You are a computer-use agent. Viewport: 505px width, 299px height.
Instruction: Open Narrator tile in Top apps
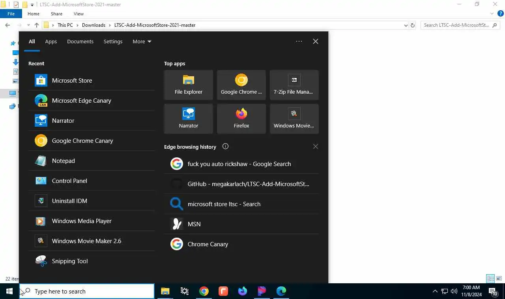coord(189,119)
